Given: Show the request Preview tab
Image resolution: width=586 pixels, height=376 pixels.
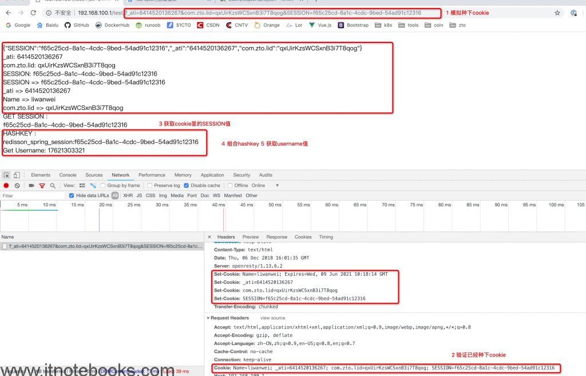Looking at the screenshot, I should click(251, 237).
